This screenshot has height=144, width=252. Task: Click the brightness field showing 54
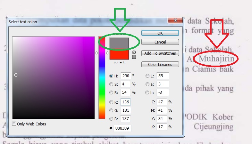125,92
